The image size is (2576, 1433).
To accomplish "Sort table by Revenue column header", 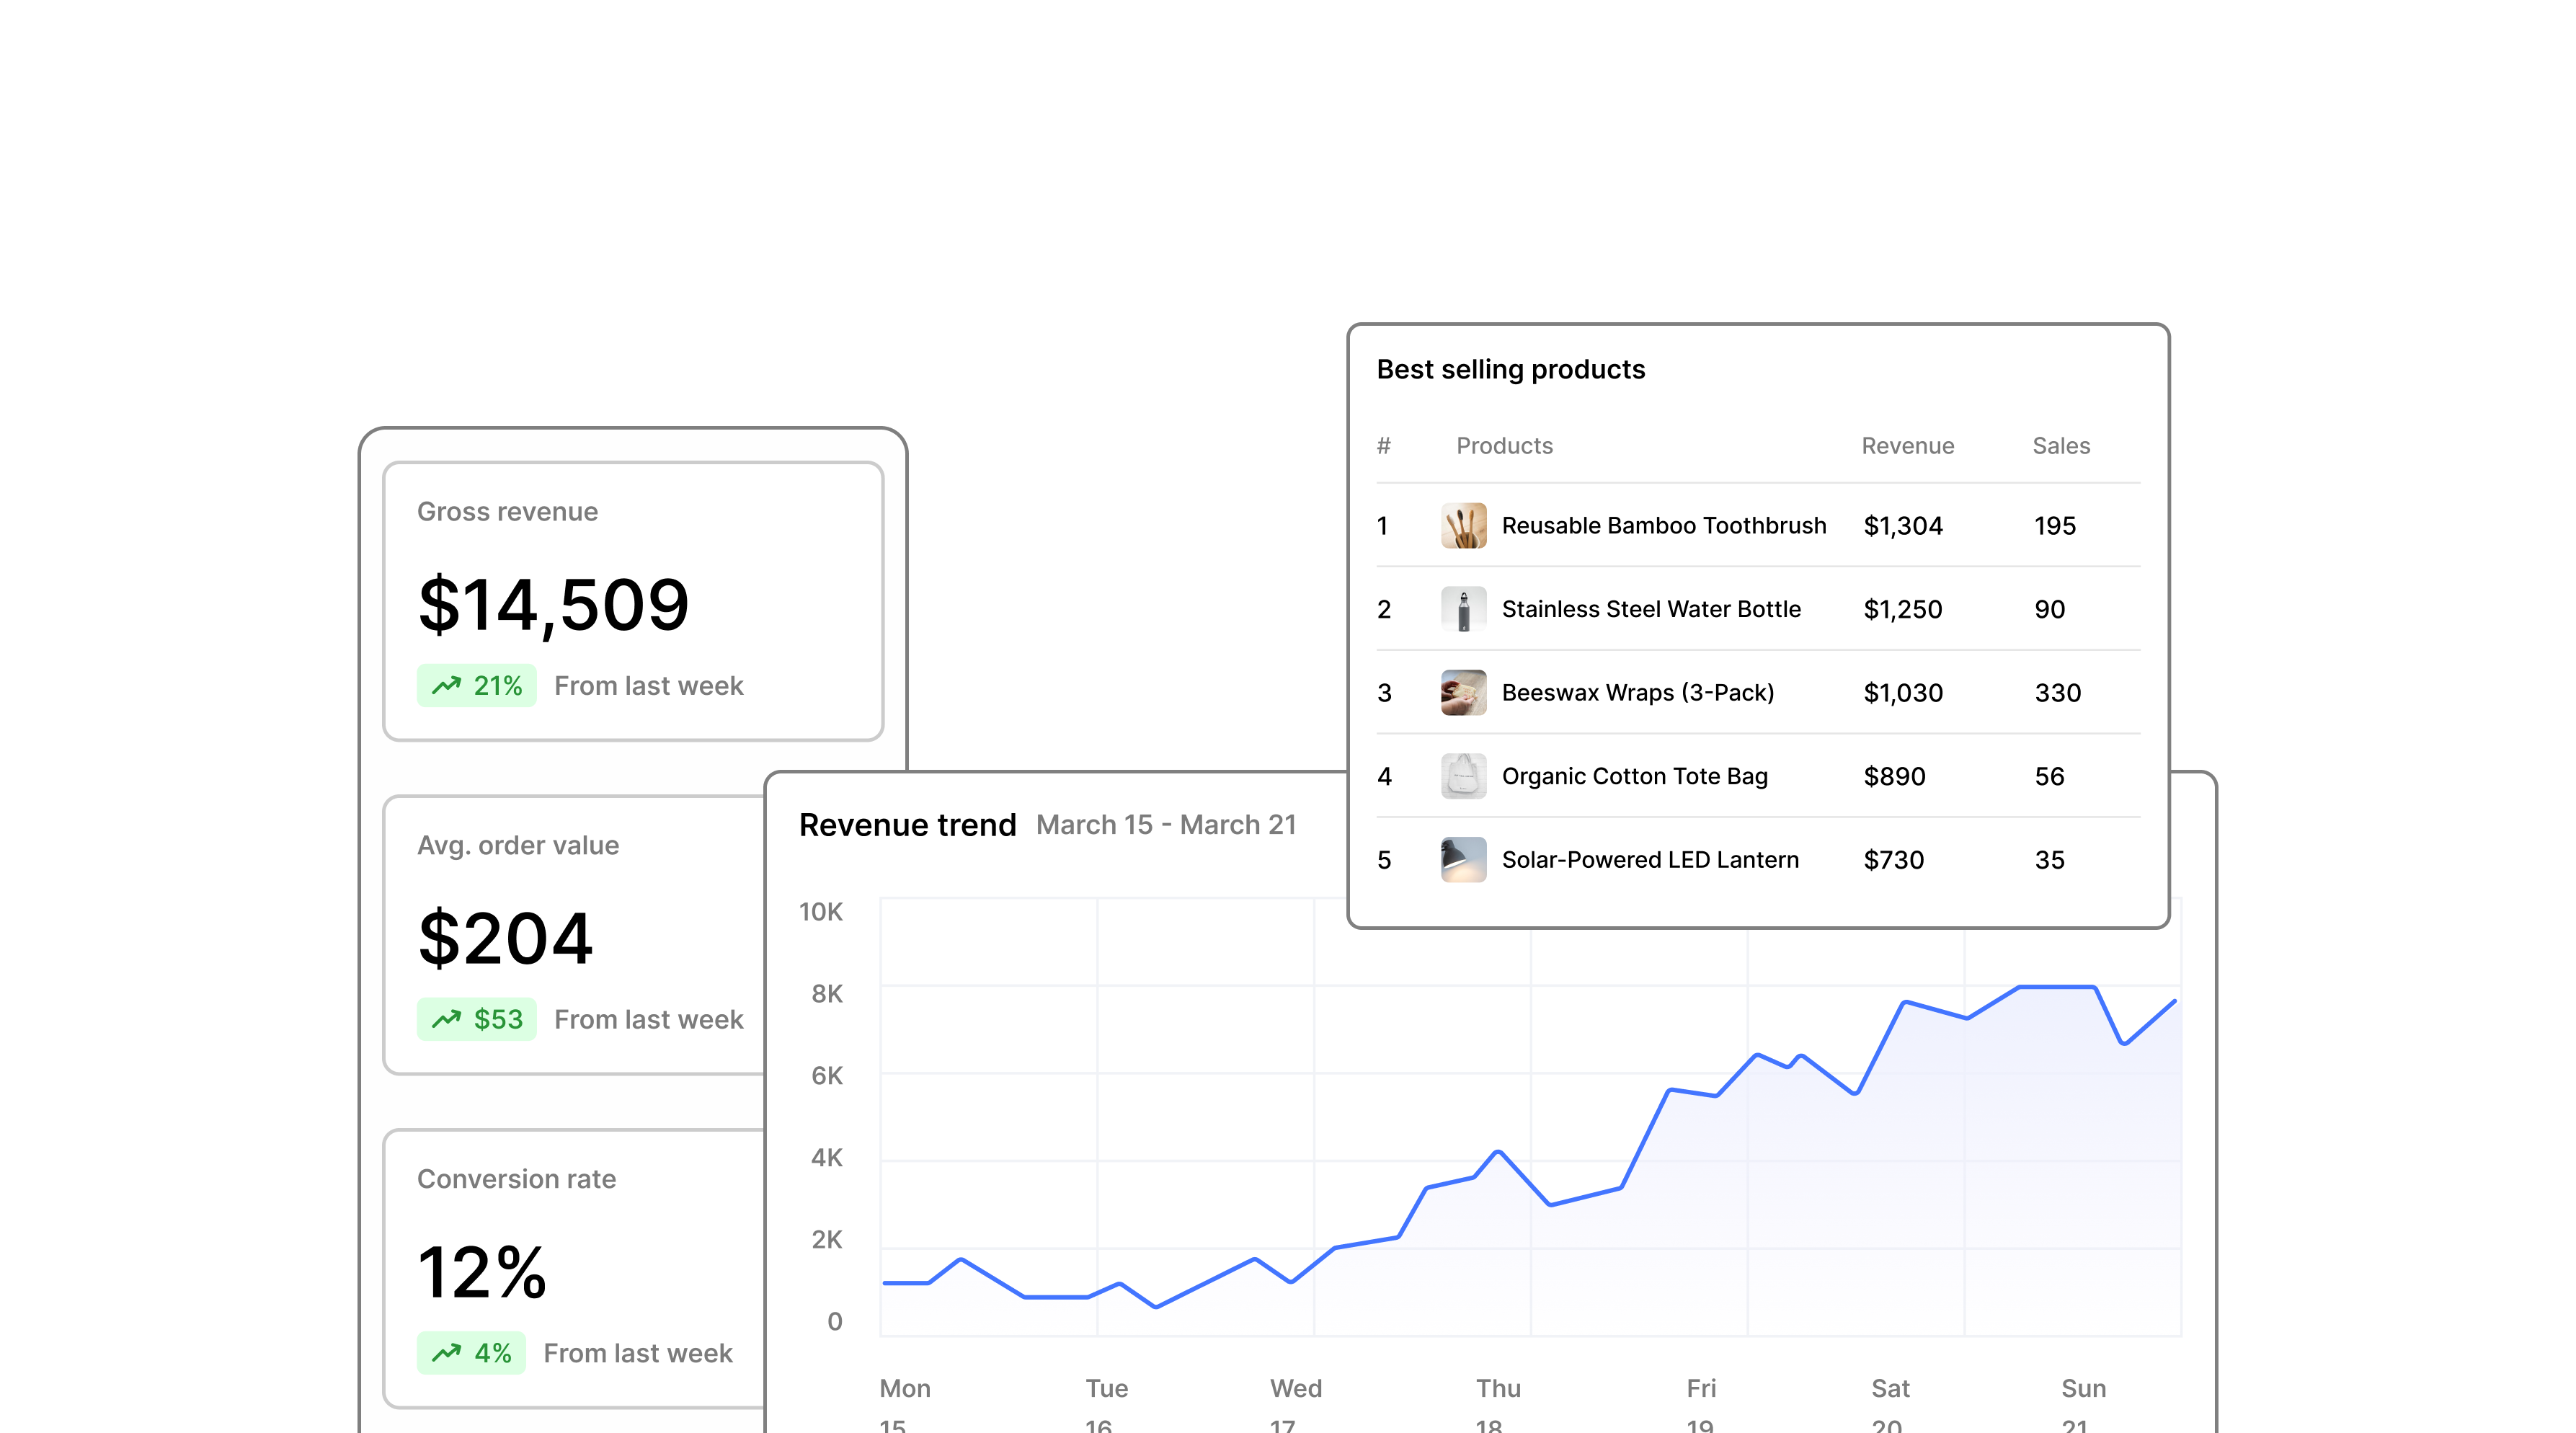I will coord(1907,446).
